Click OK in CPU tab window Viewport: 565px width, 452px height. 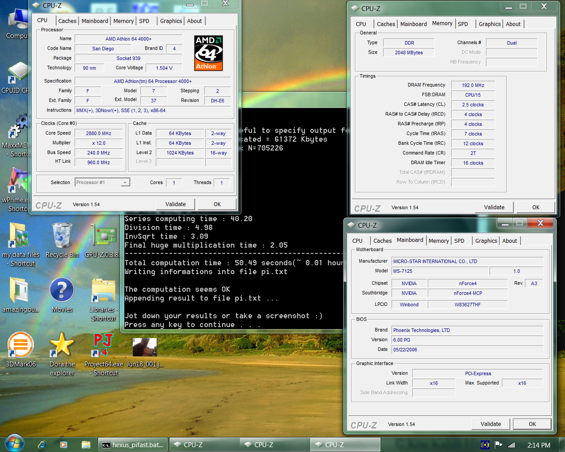tap(217, 204)
